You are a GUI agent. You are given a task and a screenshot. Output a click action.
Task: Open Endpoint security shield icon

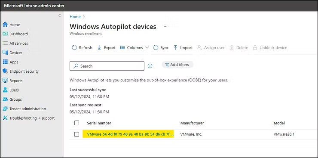coord(5,71)
